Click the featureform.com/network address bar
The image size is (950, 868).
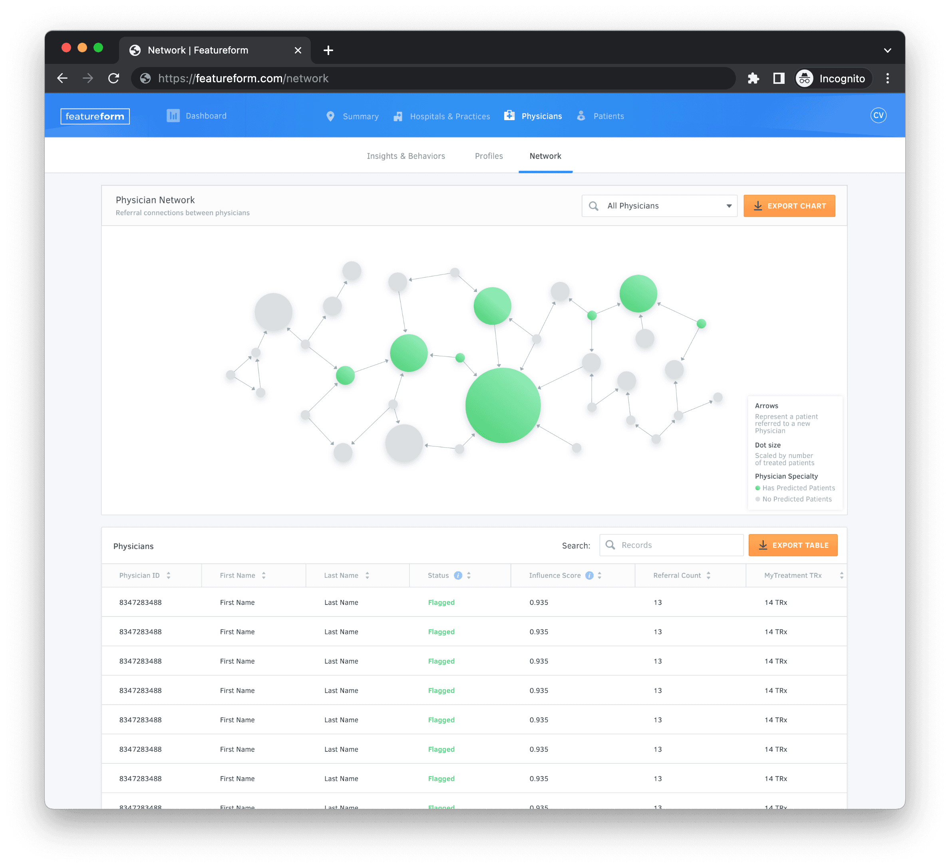click(x=433, y=78)
